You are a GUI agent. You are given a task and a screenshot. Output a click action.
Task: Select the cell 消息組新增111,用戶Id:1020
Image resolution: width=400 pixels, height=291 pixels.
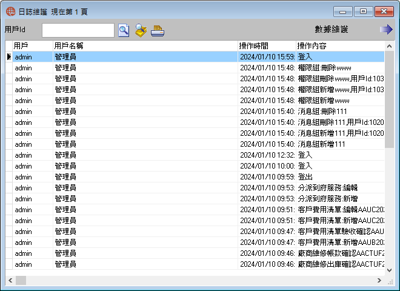pyautogui.click(x=341, y=133)
